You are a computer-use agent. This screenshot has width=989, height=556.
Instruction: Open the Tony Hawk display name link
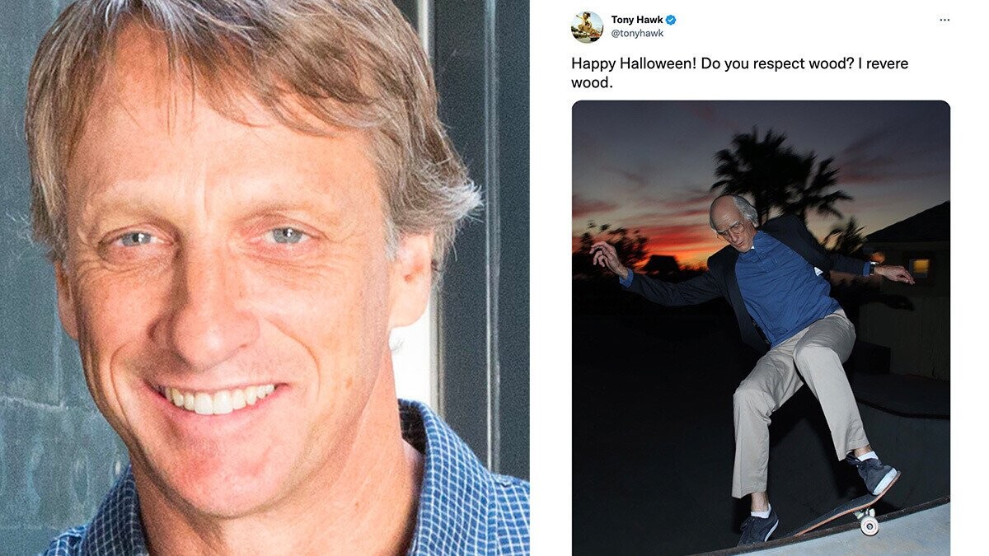(x=637, y=20)
